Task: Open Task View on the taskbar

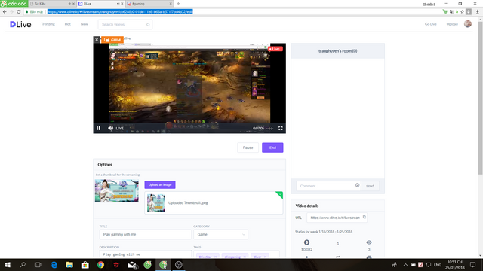Action: tap(38, 265)
